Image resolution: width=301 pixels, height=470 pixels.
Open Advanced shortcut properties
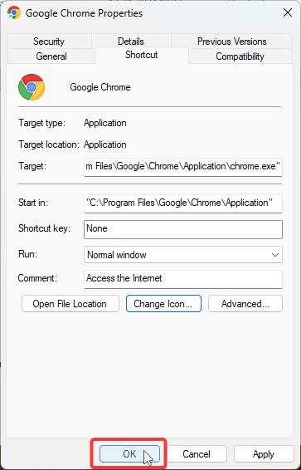[x=245, y=304]
